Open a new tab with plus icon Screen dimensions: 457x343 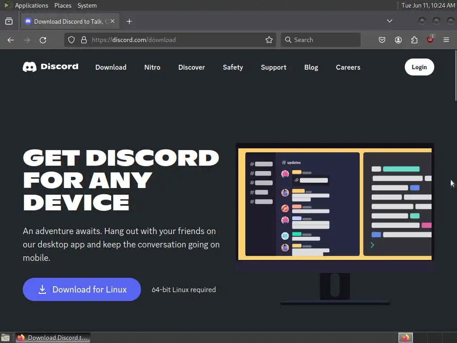[129, 21]
